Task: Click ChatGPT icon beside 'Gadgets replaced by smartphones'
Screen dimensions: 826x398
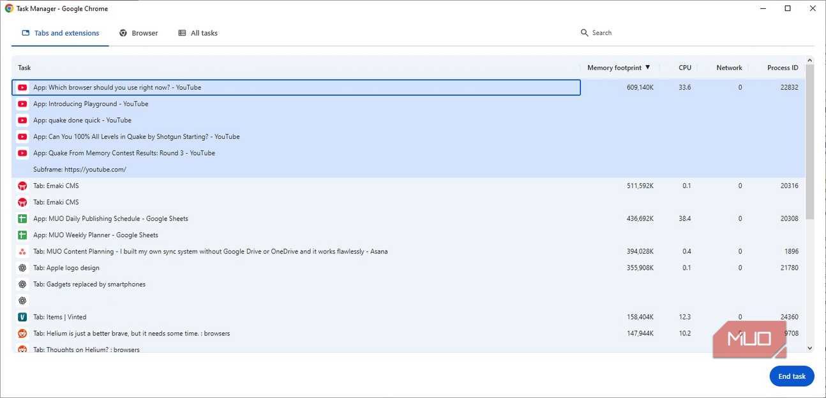Action: (22, 284)
